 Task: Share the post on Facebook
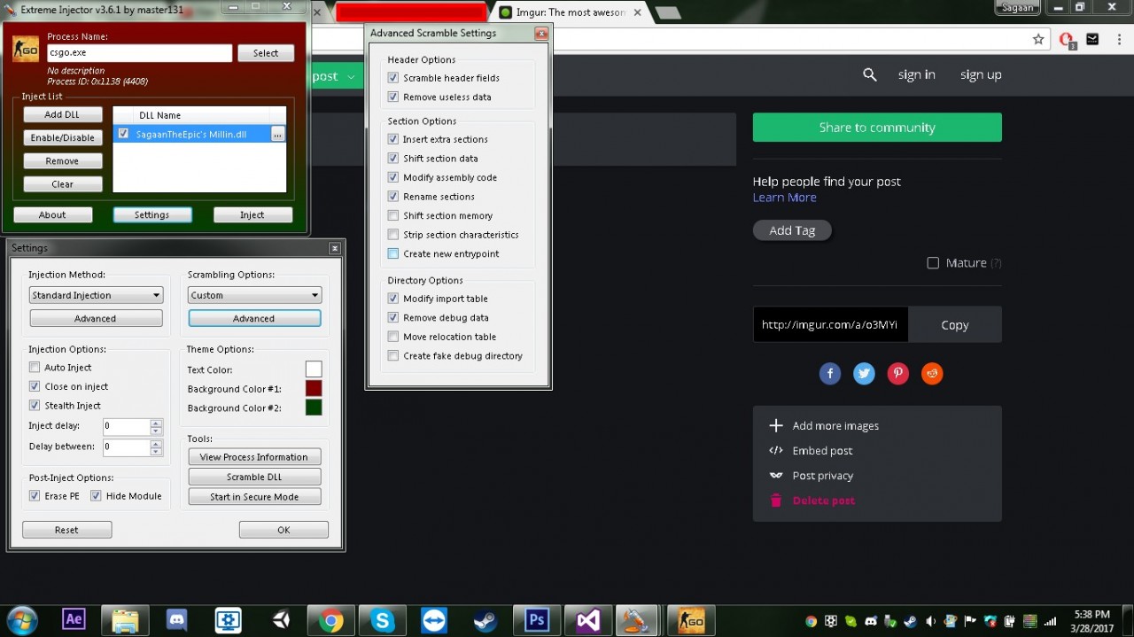830,374
